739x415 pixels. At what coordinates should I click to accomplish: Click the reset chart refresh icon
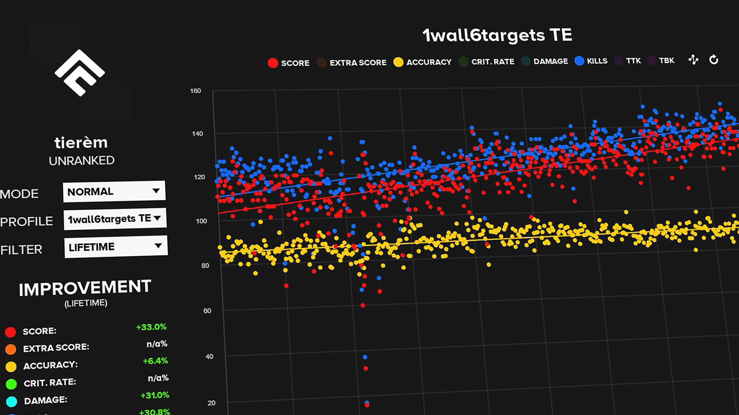click(713, 60)
